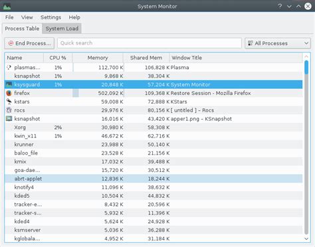The height and width of the screenshot is (247, 315).
Task: Switch to the Process Table tab
Action: click(x=22, y=29)
